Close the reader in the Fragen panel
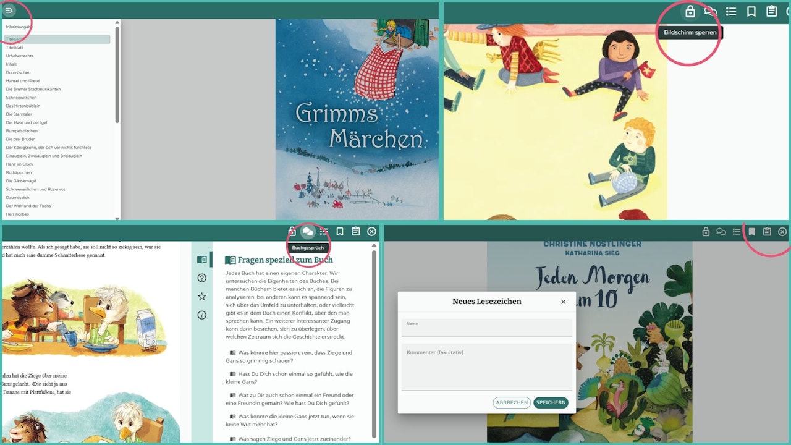 tap(371, 232)
